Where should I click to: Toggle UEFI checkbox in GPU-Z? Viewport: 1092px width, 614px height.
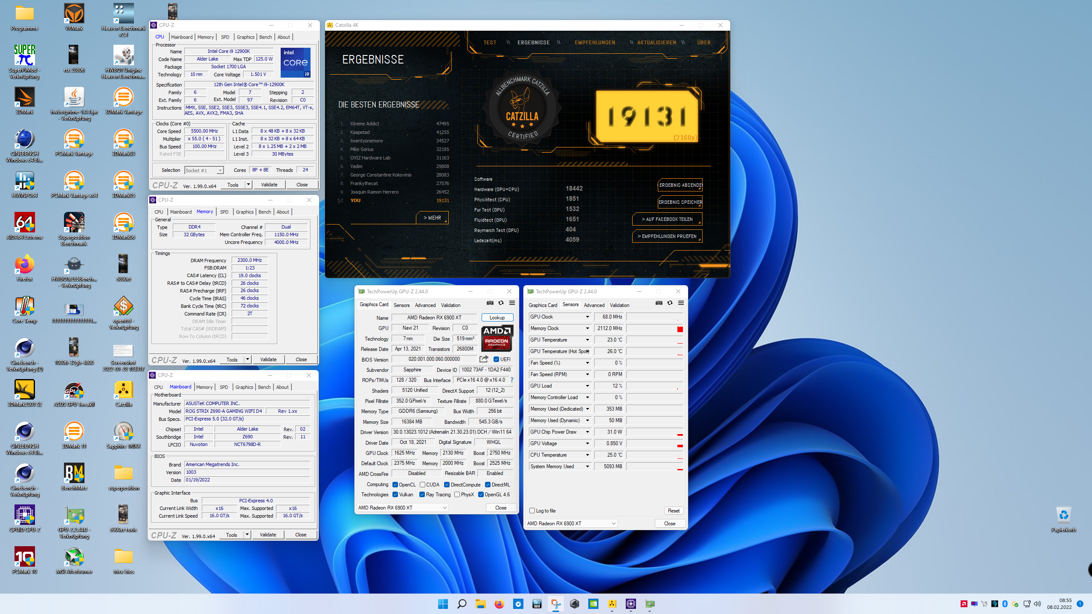(496, 359)
